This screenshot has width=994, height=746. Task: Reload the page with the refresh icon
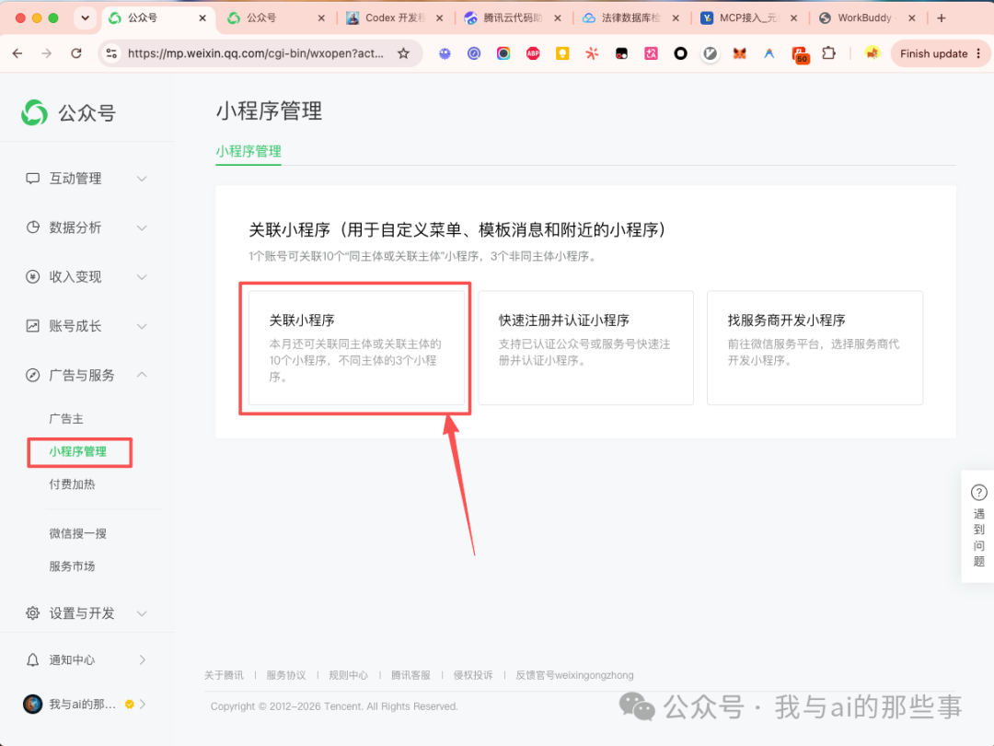(76, 54)
